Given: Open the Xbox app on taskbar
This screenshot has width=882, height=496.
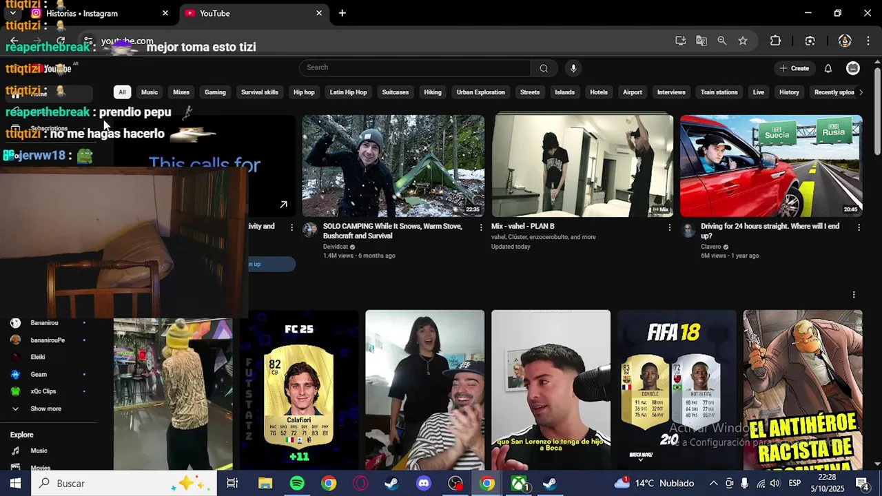Looking at the screenshot, I should click(x=519, y=484).
